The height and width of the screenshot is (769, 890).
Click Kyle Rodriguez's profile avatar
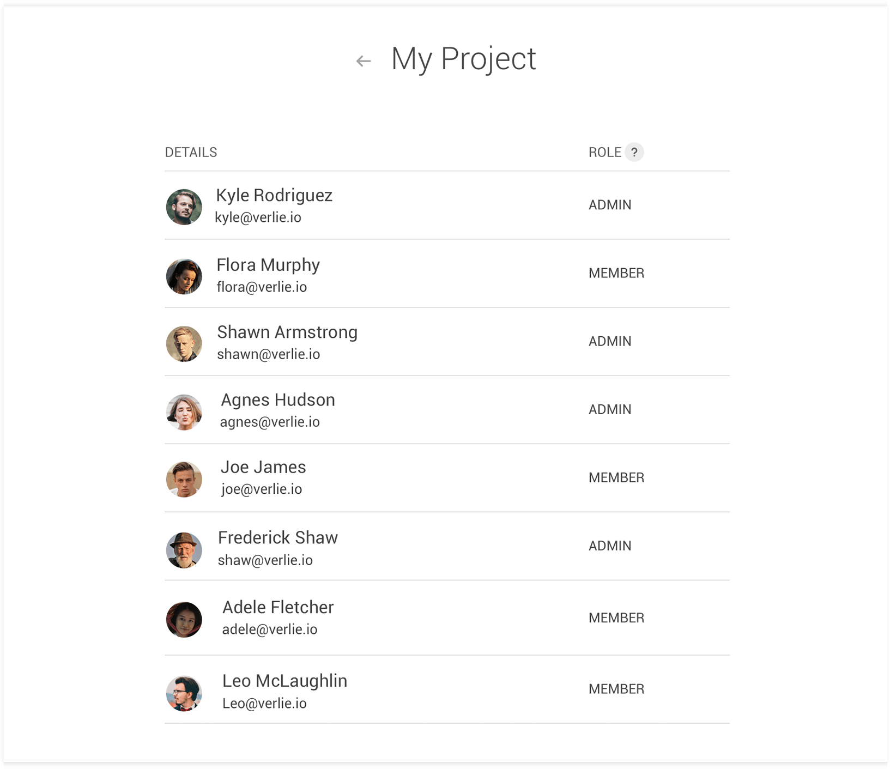[x=184, y=207]
